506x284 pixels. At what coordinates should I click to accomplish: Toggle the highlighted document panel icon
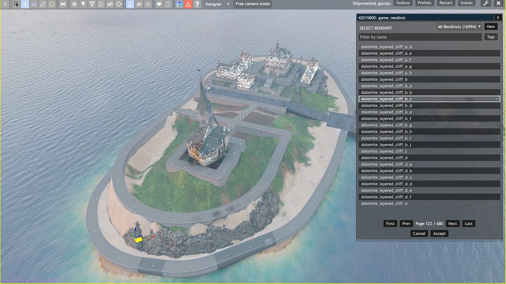[130, 4]
